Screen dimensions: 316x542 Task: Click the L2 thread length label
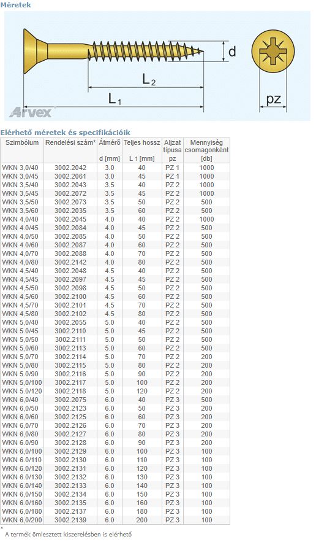(149, 80)
